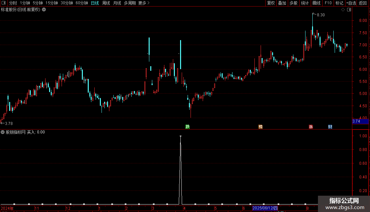
Task: Click the 2025/06/12/四 date cursor tag
Action: pyautogui.click(x=265, y=208)
